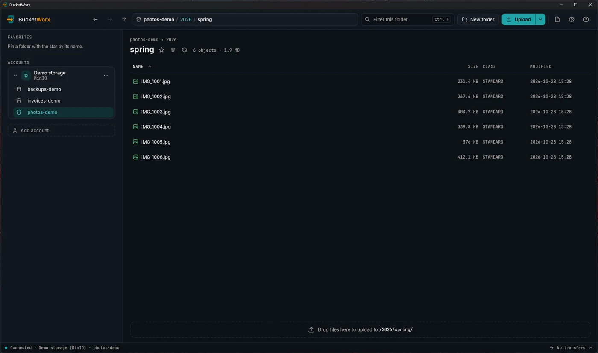The image size is (598, 353).
Task: Open Demo storage more options menu
Action: (106, 76)
